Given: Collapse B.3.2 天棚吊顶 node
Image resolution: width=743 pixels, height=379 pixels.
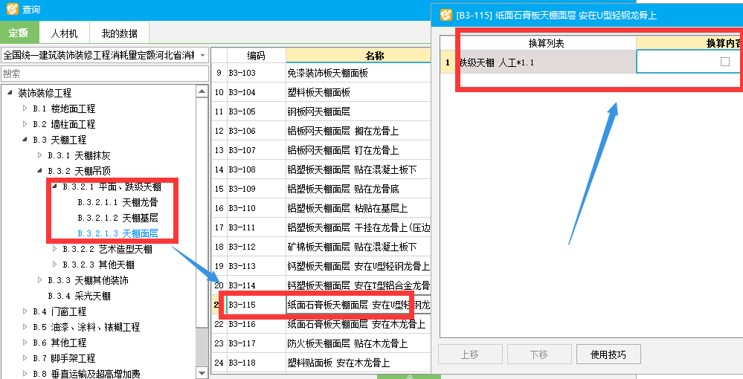Looking at the screenshot, I should (40, 171).
